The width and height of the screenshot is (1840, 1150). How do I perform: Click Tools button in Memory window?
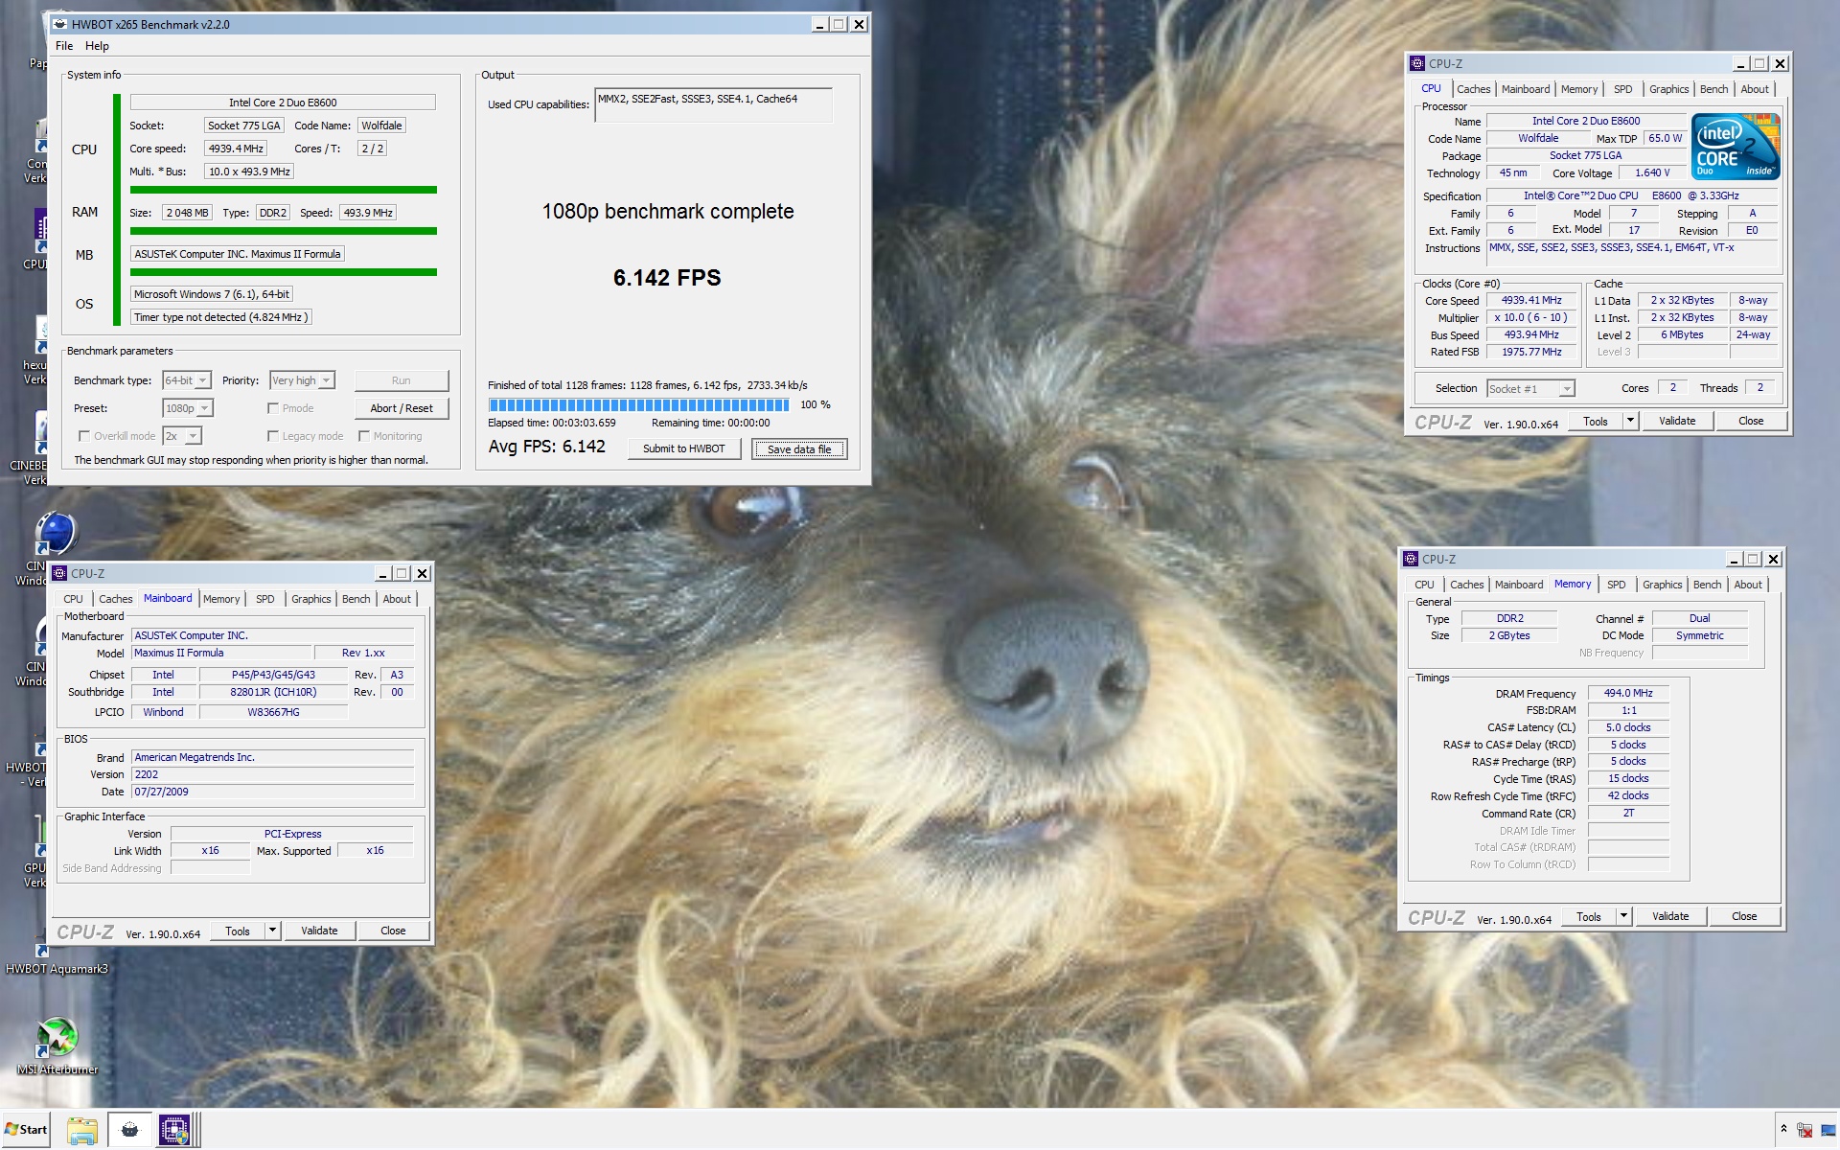[x=1589, y=916]
